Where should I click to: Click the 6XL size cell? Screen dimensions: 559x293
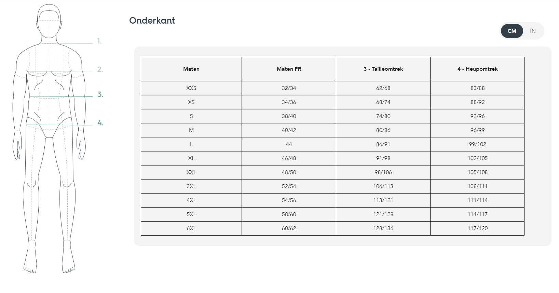191,228
